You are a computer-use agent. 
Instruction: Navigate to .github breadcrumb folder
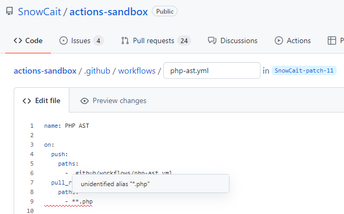97,71
